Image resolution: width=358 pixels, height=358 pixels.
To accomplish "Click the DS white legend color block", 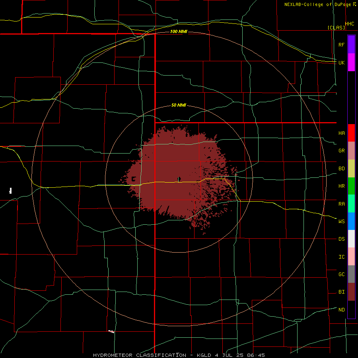I will pyautogui.click(x=351, y=239).
